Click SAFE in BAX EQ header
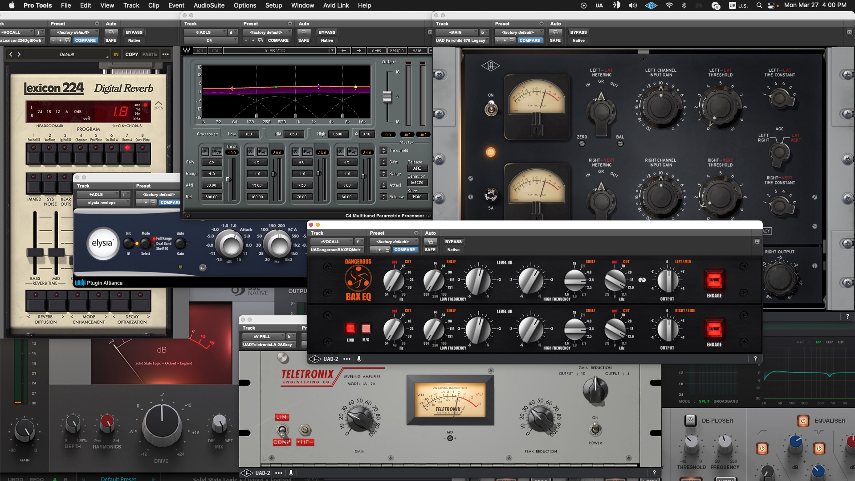 tap(430, 250)
